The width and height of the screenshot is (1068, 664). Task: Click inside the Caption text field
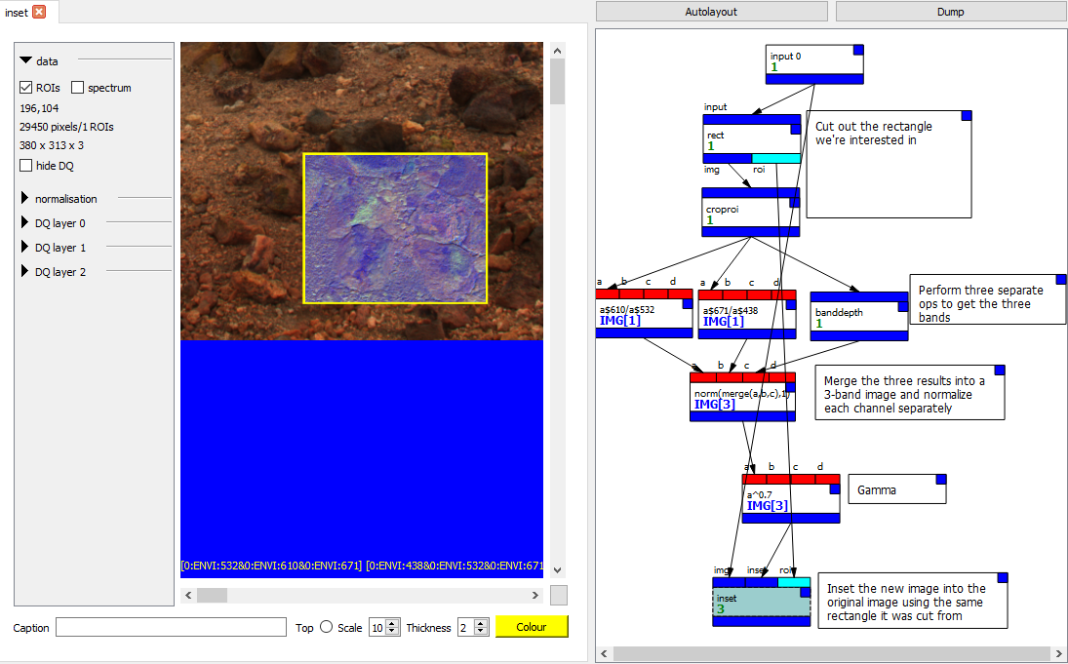point(171,627)
